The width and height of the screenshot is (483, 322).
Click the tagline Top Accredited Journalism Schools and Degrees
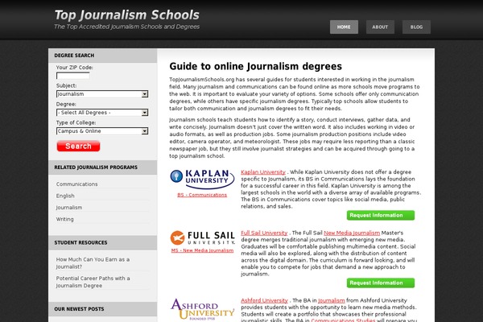tap(126, 27)
